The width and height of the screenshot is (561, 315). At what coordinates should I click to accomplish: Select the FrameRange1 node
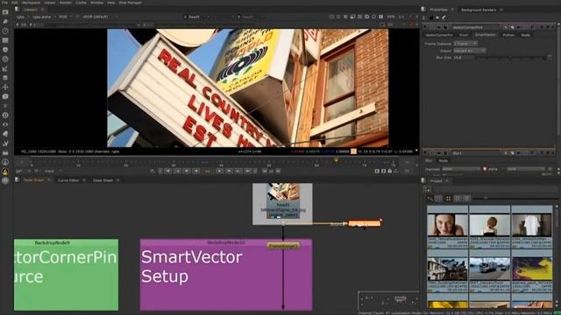point(283,246)
